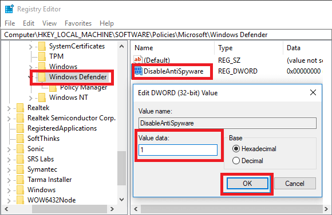Viewport: 332px width, 215px height.
Task: Click the tree pane horizontal scrollbar thumb
Action: coord(69,209)
